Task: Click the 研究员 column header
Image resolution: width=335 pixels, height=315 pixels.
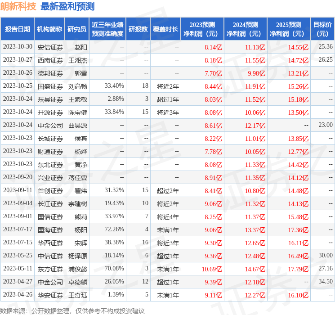Action: 77,29
